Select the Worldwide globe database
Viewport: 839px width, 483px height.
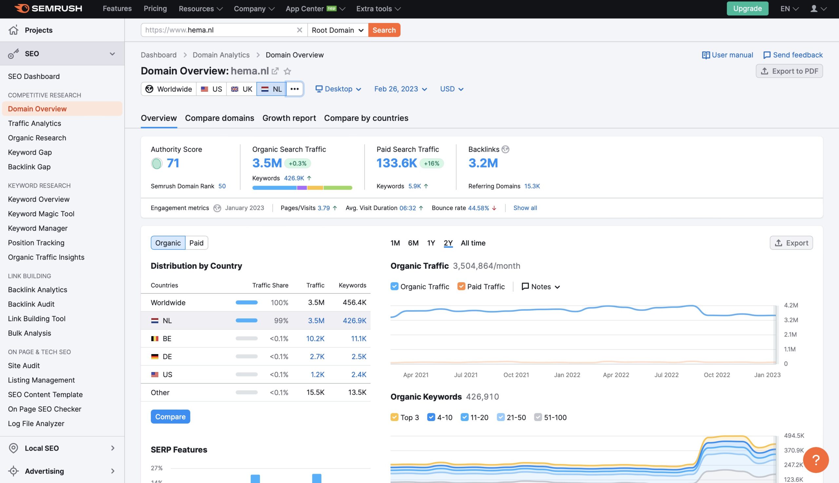click(x=168, y=89)
